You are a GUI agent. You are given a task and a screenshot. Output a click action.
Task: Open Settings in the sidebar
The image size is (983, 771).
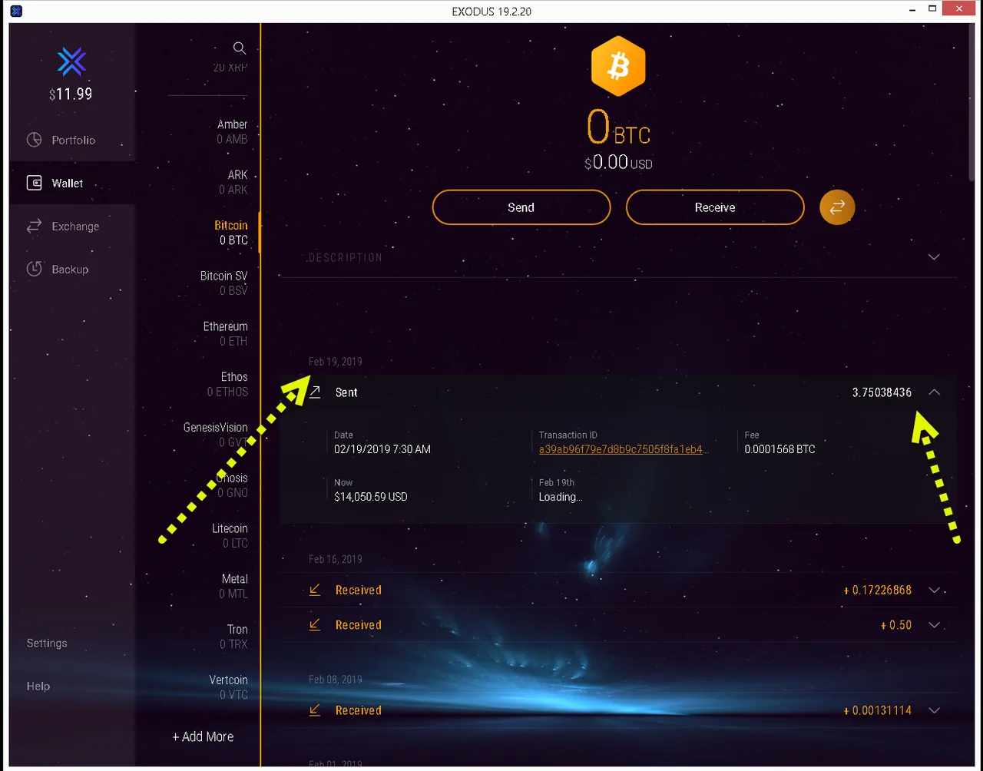pos(47,643)
